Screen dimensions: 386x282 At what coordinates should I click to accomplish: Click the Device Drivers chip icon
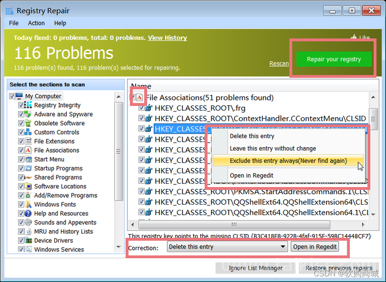pyautogui.click(x=29, y=240)
